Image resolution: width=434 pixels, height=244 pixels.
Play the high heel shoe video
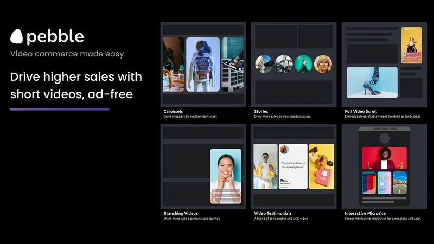click(372, 82)
